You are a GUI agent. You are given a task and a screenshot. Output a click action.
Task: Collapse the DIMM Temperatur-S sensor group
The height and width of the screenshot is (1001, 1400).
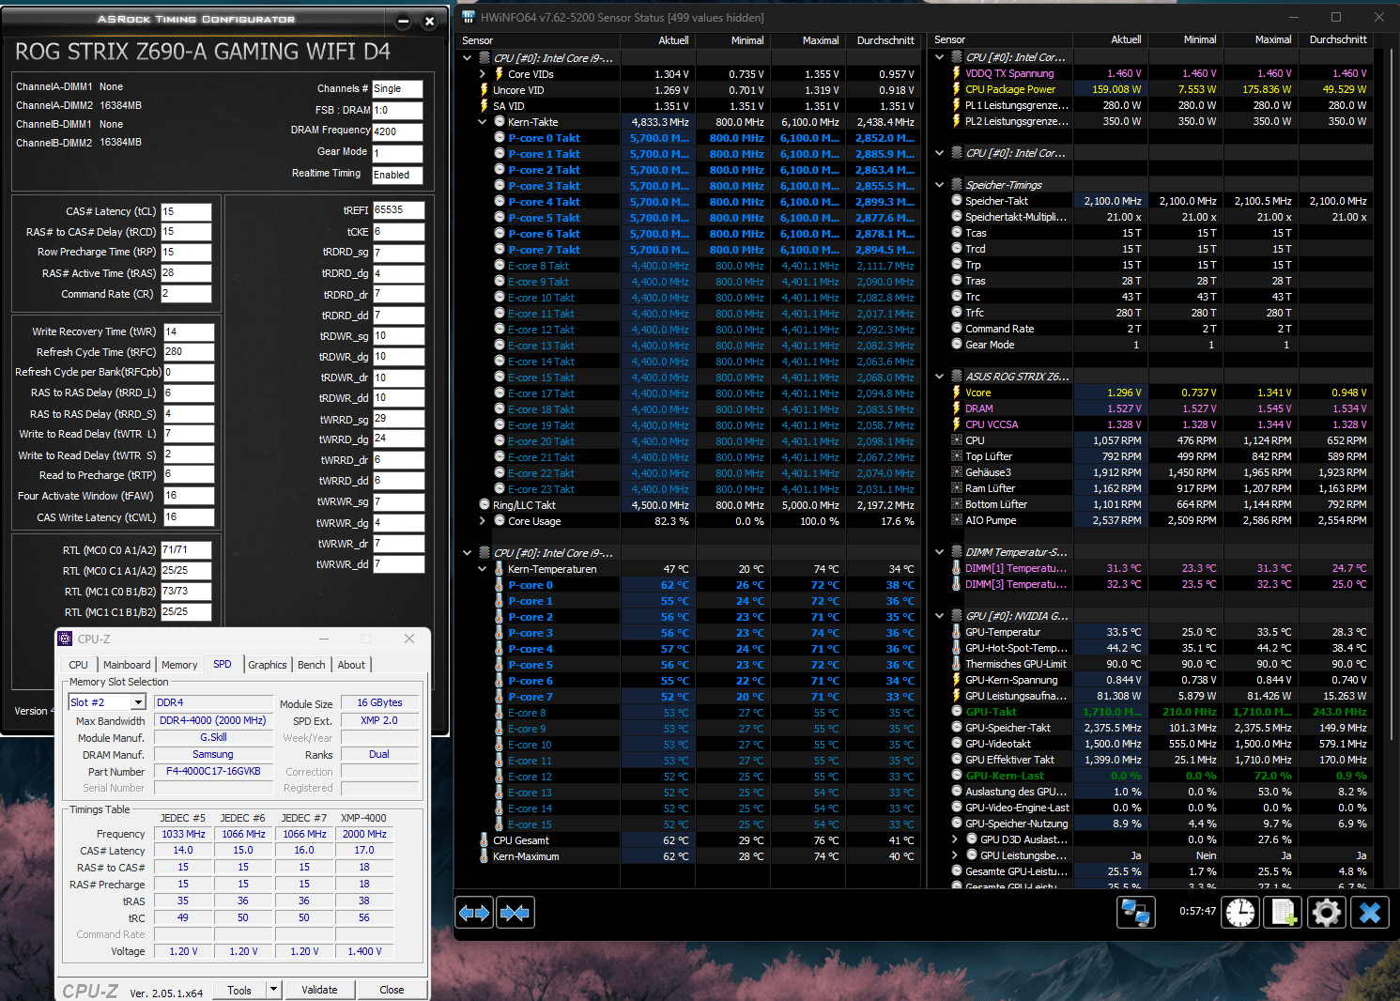[x=940, y=551]
